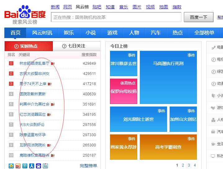This screenshot has width=223, height=169.
Task: Click rank badge 3 in hot list
Action: (11, 84)
